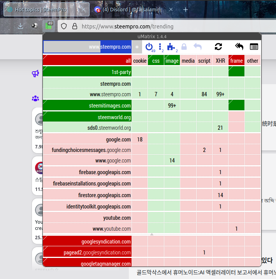Click firebaseinstallations.googleapis.com XHR count 1
Image resolution: width=276 pixels, height=279 pixels.
pos(220,183)
